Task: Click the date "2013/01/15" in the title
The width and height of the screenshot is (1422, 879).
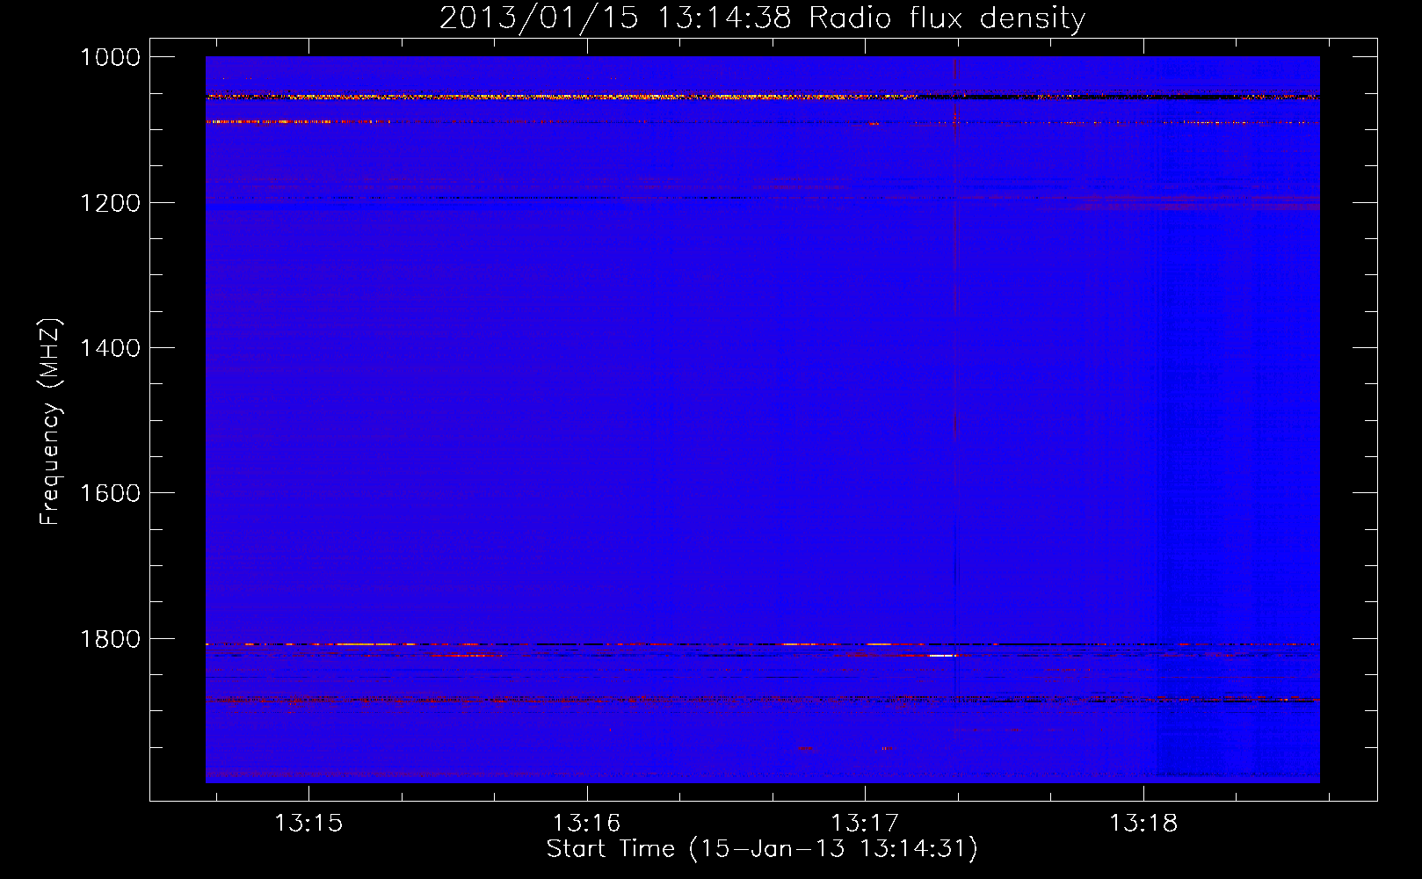Action: coord(539,18)
